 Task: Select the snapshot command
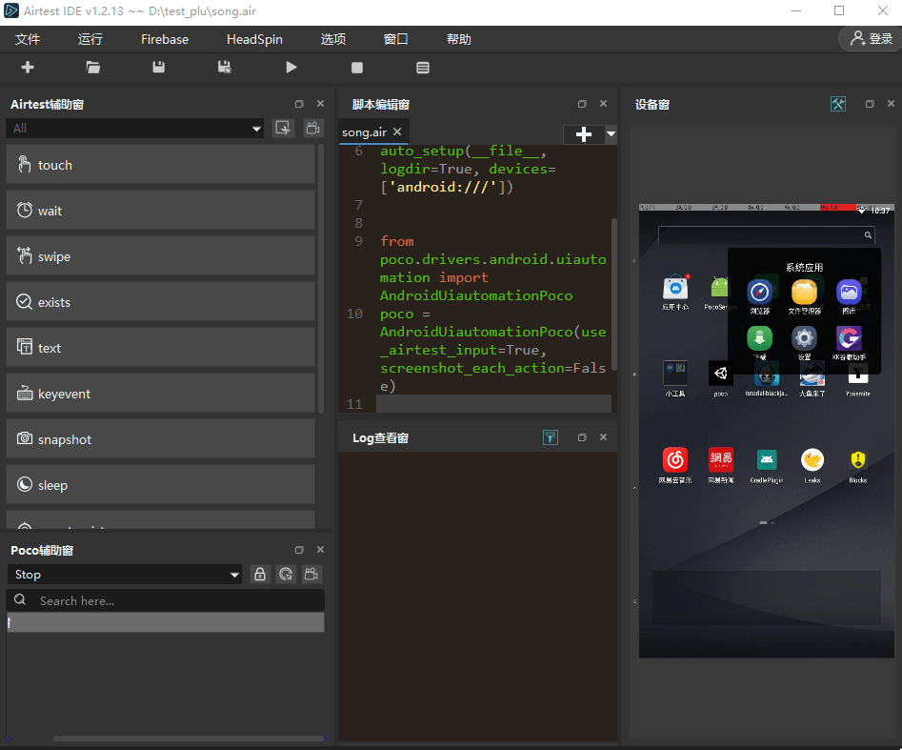(x=161, y=439)
